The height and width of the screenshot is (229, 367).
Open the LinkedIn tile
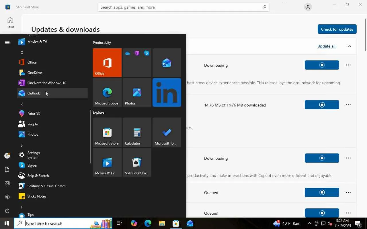click(x=167, y=92)
